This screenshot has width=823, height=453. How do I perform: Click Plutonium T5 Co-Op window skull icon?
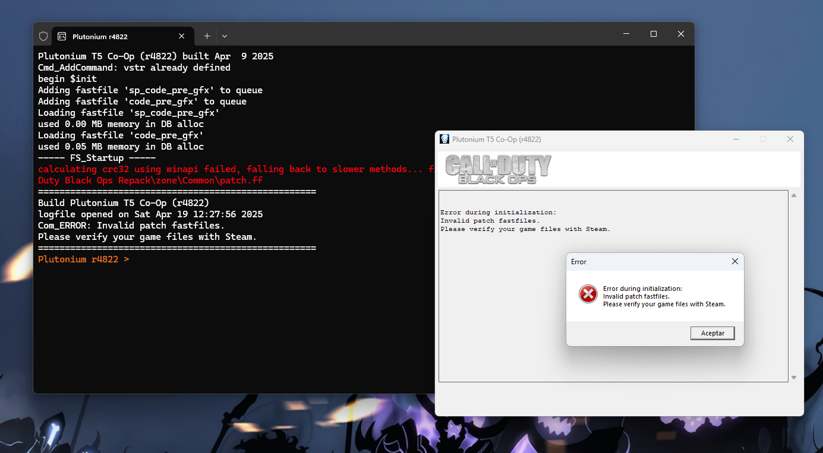pyautogui.click(x=444, y=139)
